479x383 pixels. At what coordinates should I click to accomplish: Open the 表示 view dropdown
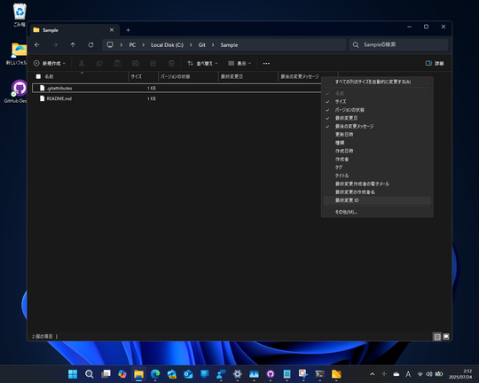tap(239, 63)
